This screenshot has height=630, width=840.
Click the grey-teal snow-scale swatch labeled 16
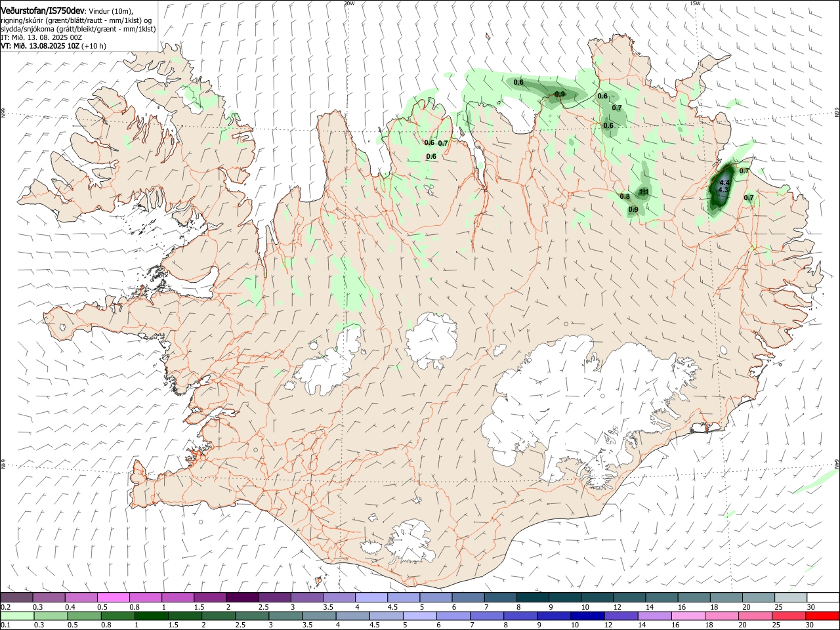pyautogui.click(x=694, y=597)
